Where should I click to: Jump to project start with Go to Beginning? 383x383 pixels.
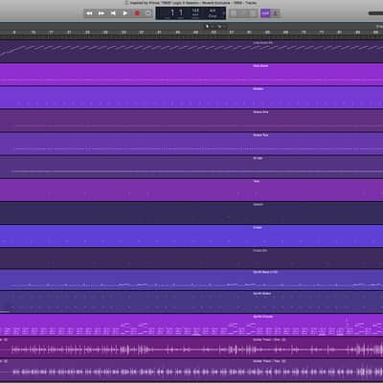coord(113,13)
